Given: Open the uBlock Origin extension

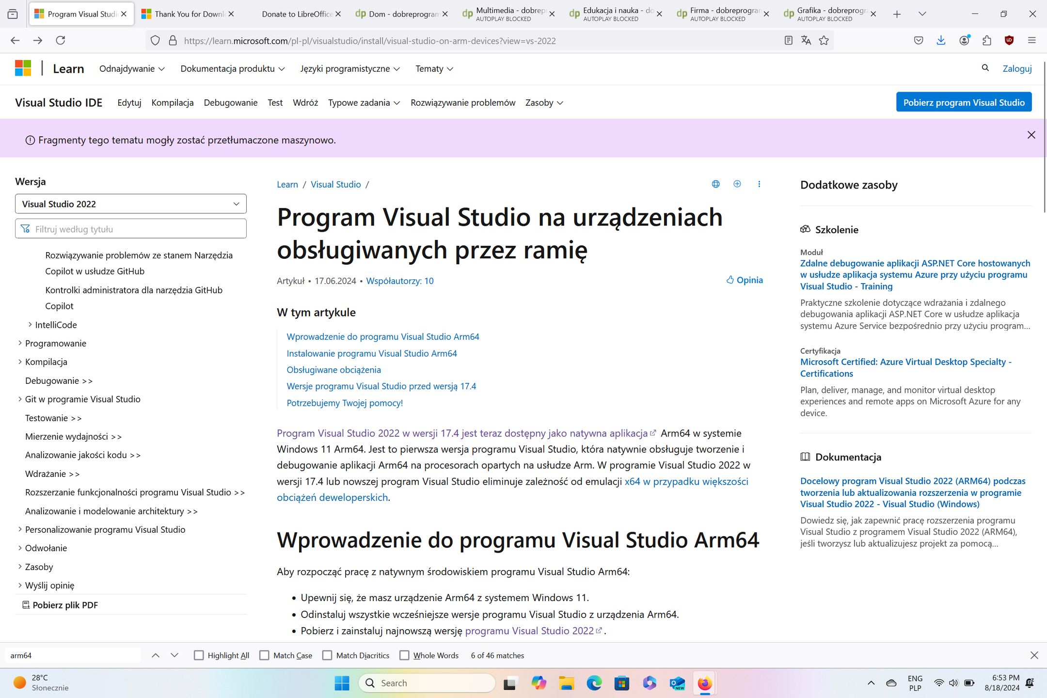Looking at the screenshot, I should click(x=1009, y=40).
